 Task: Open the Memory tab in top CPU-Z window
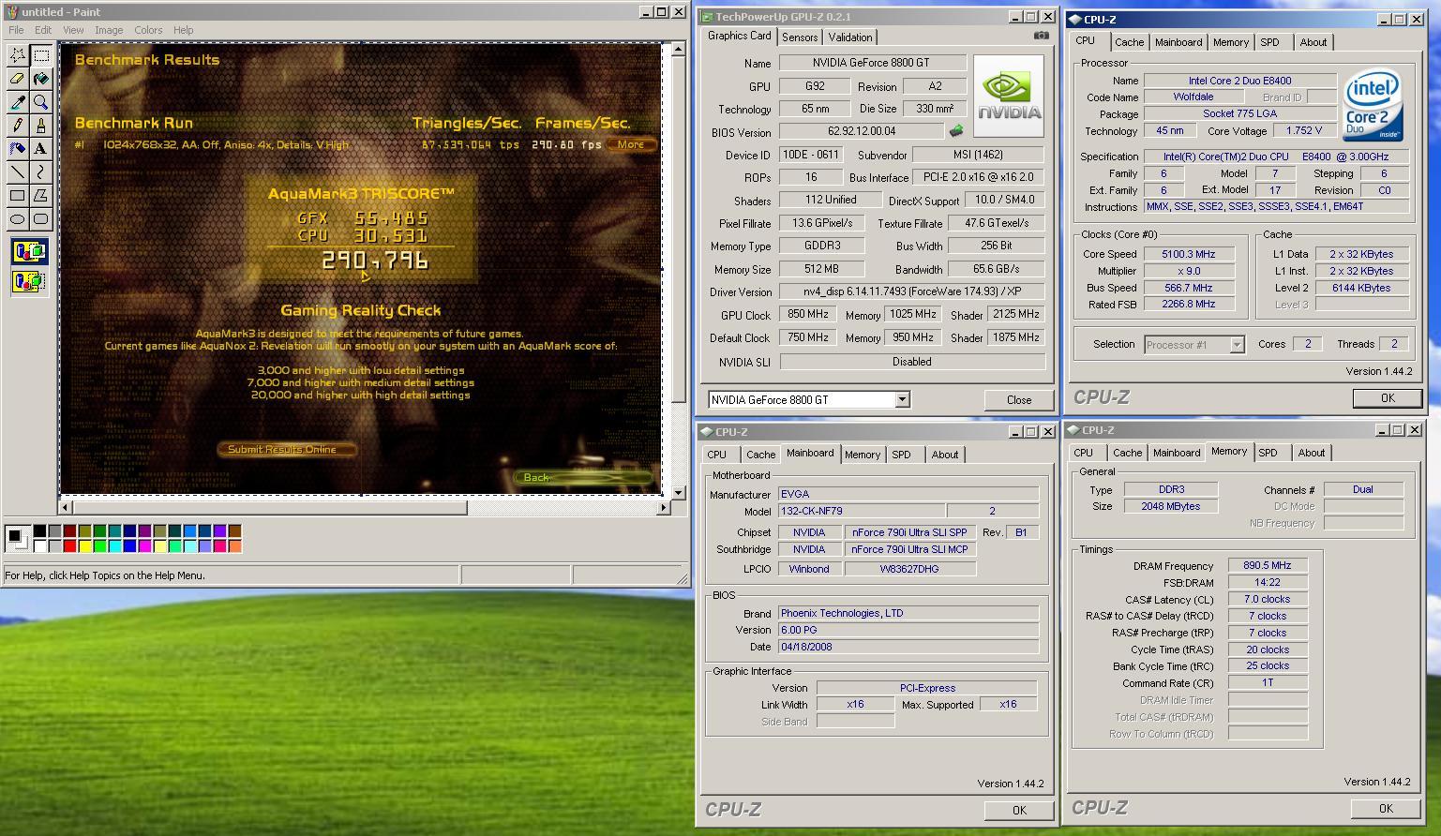pyautogui.click(x=1230, y=42)
